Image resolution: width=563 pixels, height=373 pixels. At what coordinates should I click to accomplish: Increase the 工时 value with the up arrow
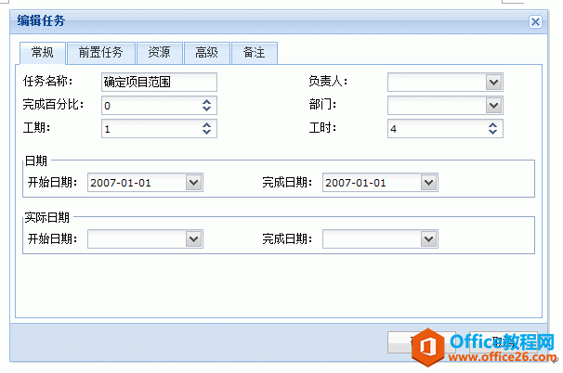click(x=492, y=125)
